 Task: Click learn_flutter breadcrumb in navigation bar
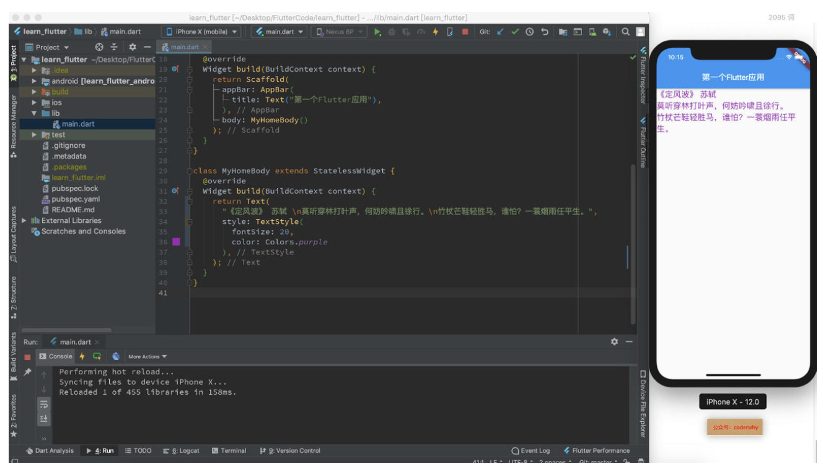click(40, 32)
